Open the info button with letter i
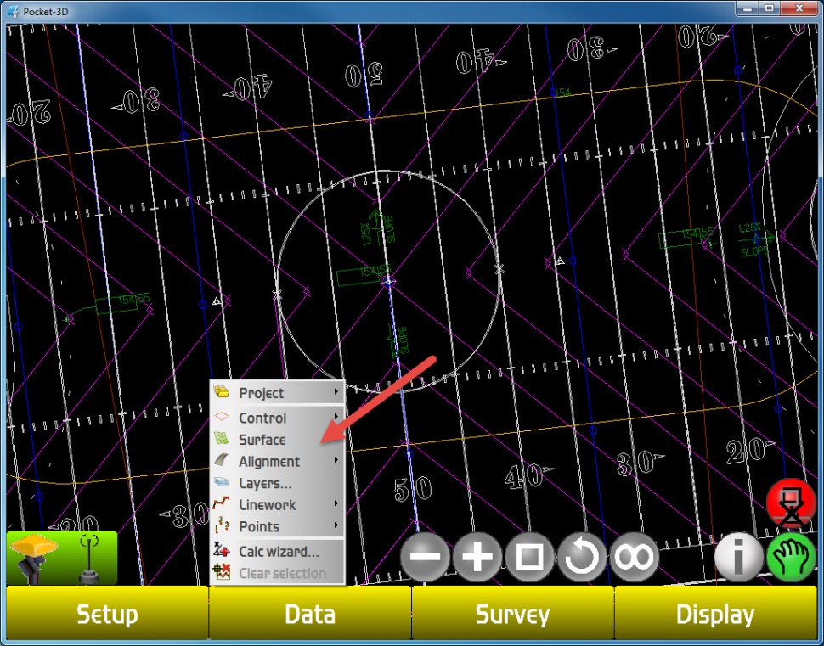Screen dimensions: 824x646 (738, 559)
